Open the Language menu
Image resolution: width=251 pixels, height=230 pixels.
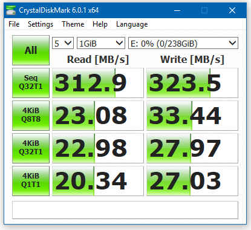tap(132, 24)
